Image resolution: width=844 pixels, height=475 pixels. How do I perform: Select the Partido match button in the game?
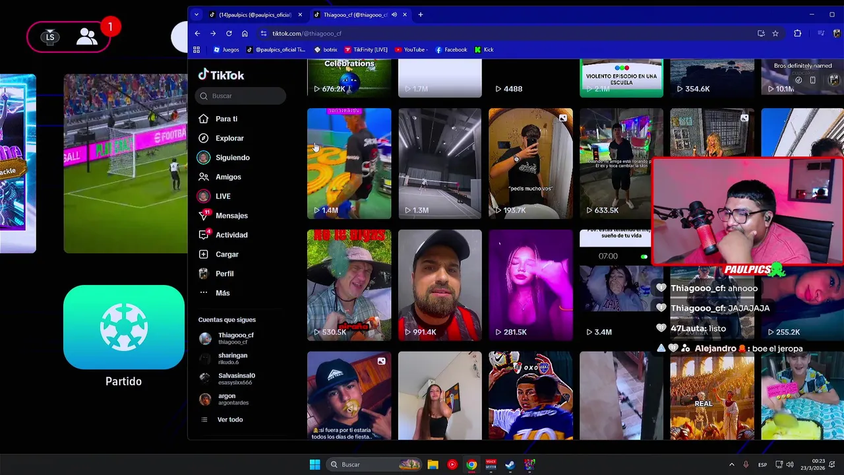tap(124, 327)
